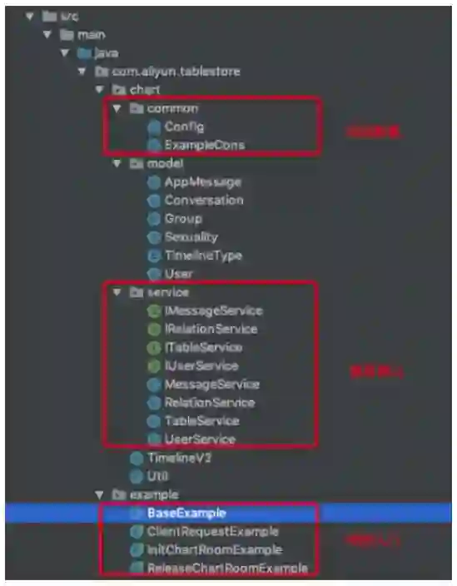This screenshot has width=457, height=586.
Task: Click the Config class icon
Action: pyautogui.click(x=154, y=127)
